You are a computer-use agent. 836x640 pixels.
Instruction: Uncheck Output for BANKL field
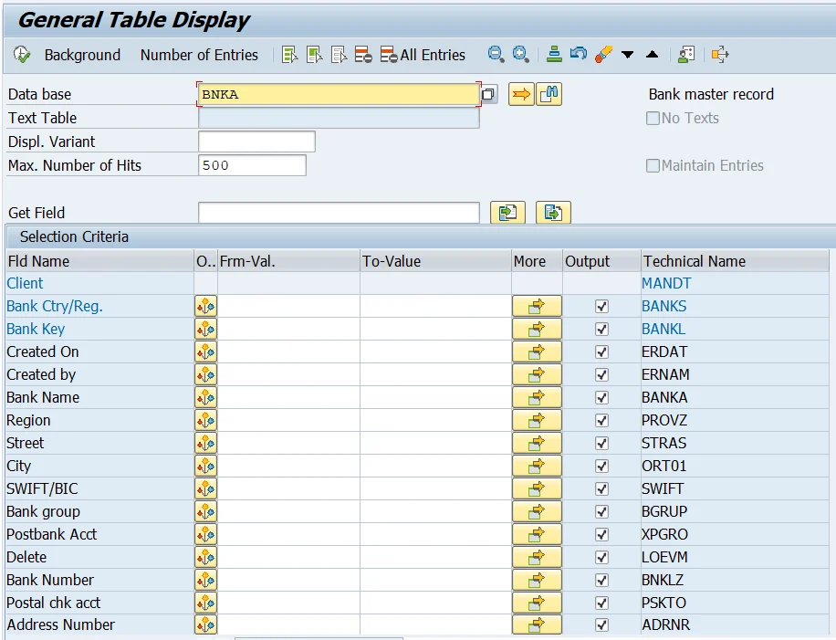pos(602,330)
